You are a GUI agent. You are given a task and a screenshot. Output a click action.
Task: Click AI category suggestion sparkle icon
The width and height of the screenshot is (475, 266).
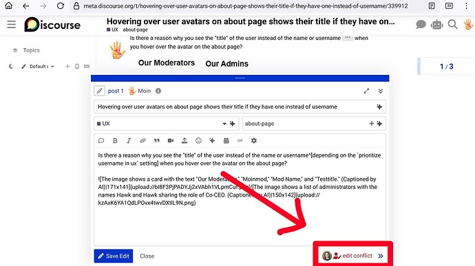coord(233,124)
